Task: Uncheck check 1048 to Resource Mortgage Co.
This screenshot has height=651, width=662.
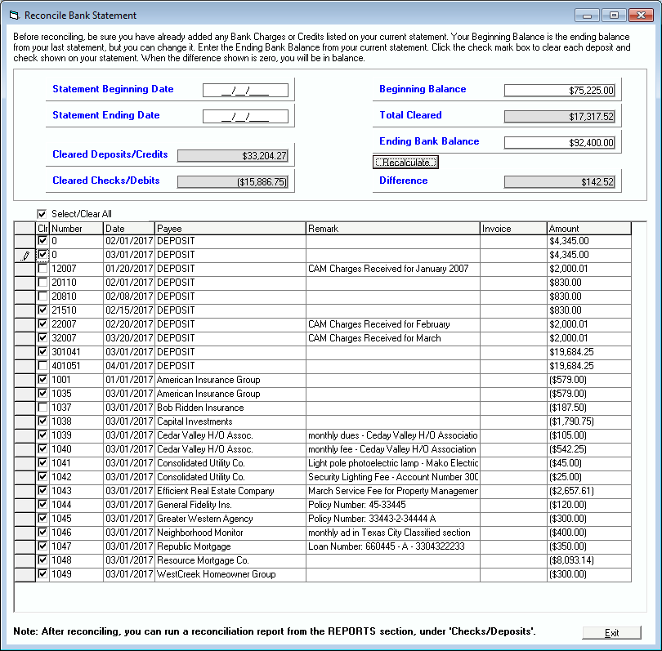Action: coord(43,560)
